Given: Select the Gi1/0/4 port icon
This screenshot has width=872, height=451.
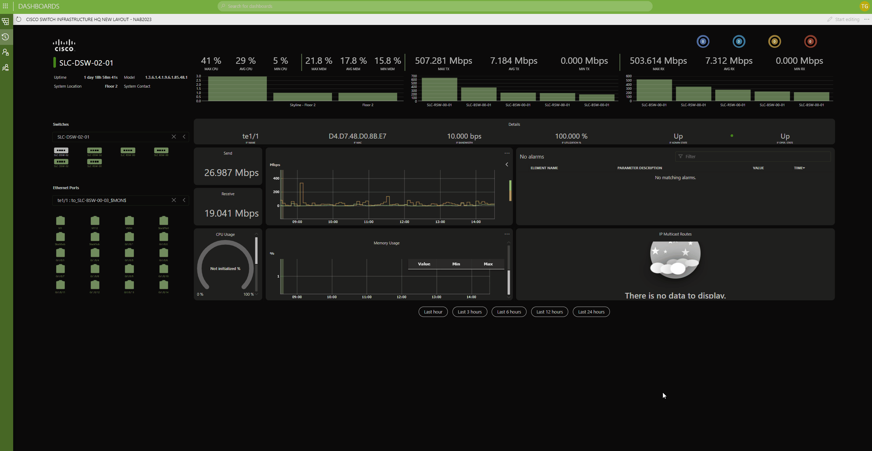Looking at the screenshot, I should pos(95,253).
